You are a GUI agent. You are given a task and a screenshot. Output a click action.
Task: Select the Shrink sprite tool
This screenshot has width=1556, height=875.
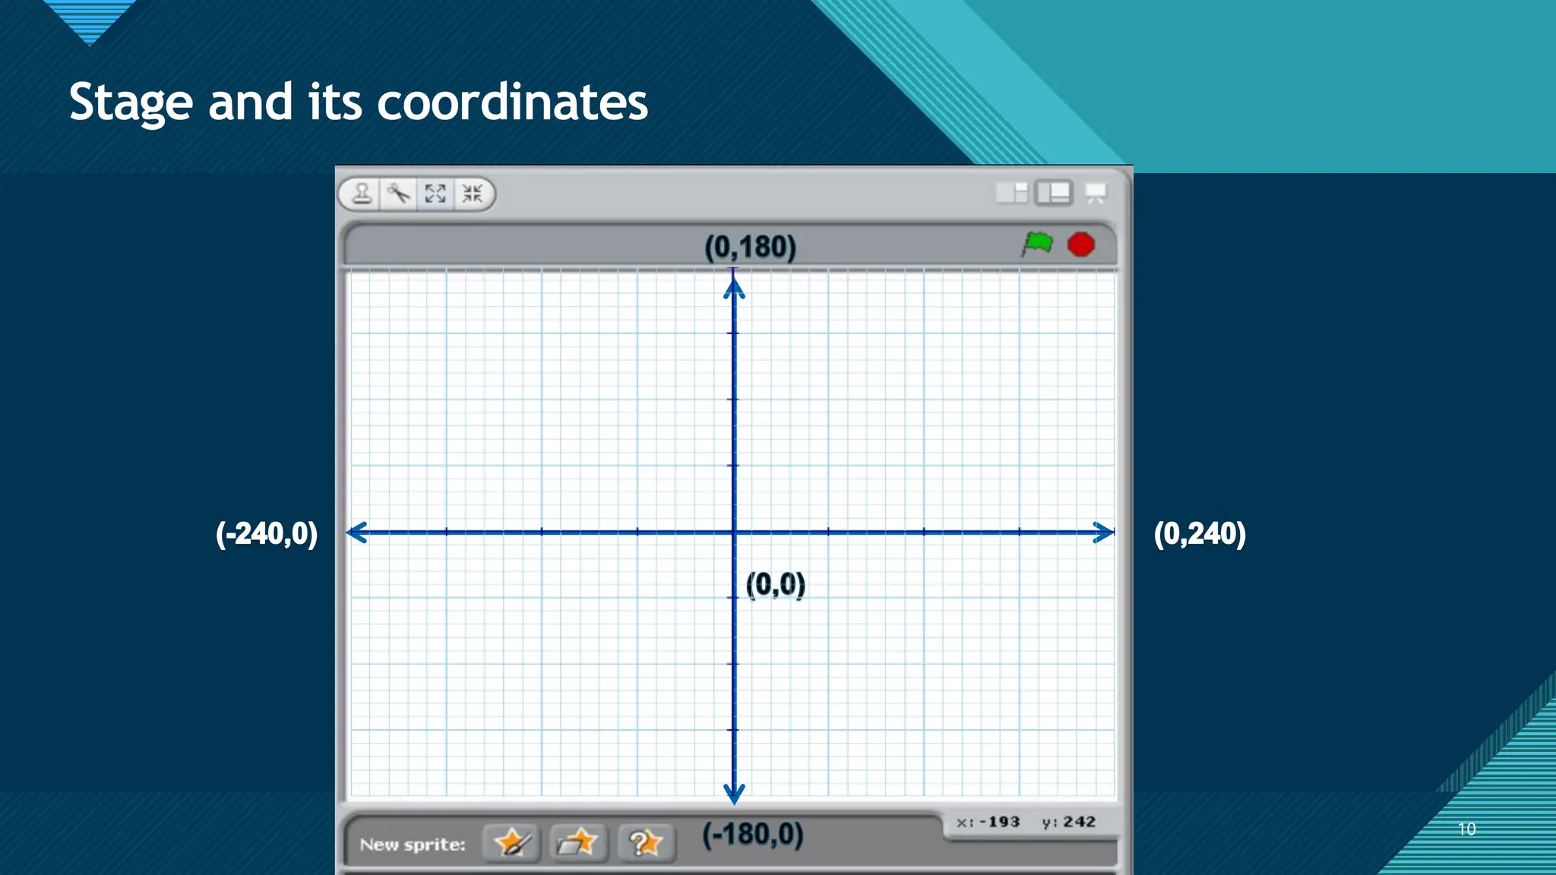pyautogui.click(x=472, y=194)
